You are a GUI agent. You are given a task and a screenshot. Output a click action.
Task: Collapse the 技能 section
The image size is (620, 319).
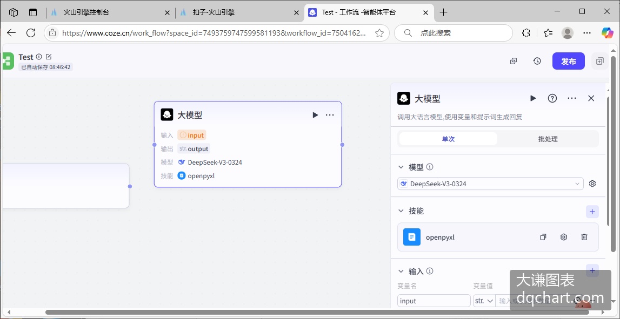[401, 211]
